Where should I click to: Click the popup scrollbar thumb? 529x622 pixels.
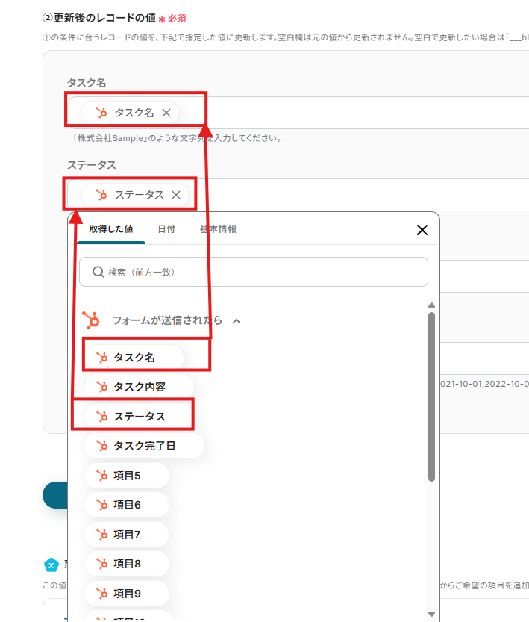pyautogui.click(x=431, y=396)
